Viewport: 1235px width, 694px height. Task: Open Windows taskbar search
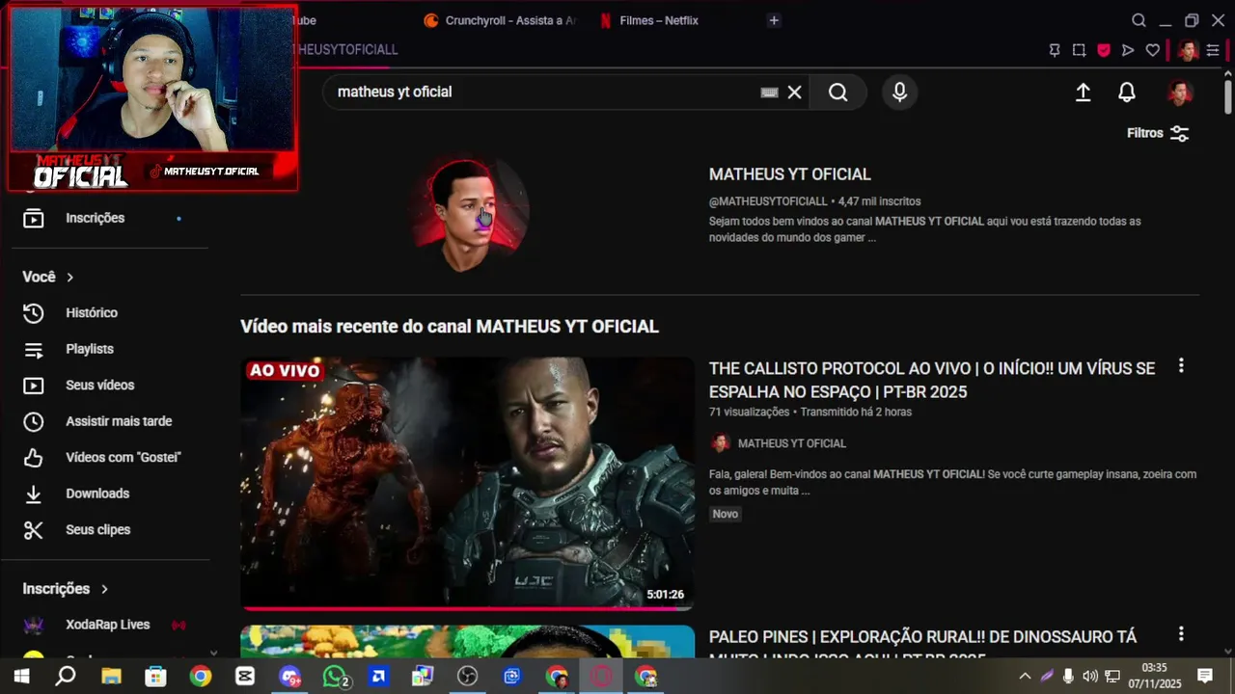click(x=66, y=677)
